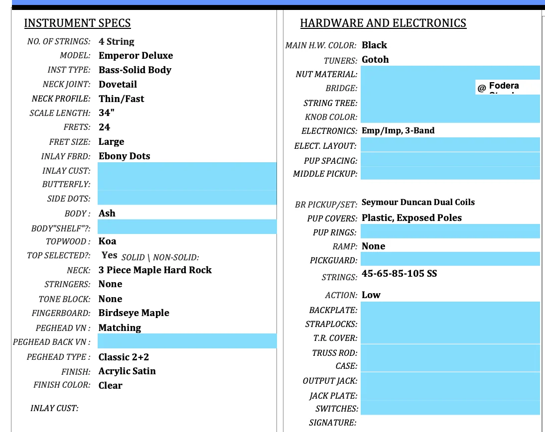Click the RAMP value 'None'
545x432 pixels.
click(x=373, y=246)
